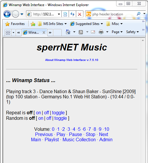Close the Wina... tab
This screenshot has width=148, height=163.
coord(44,32)
